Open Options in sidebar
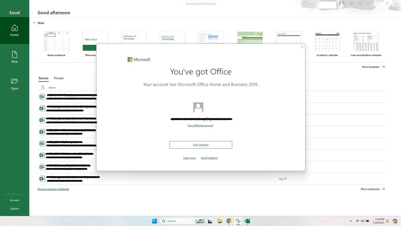This screenshot has height=226, width=401. [15, 209]
